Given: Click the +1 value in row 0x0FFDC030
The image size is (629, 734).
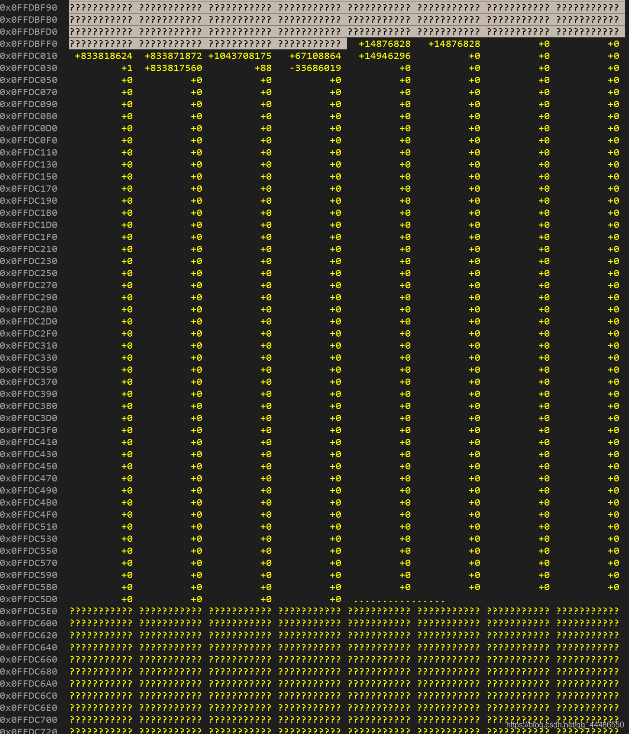Looking at the screenshot, I should [126, 68].
